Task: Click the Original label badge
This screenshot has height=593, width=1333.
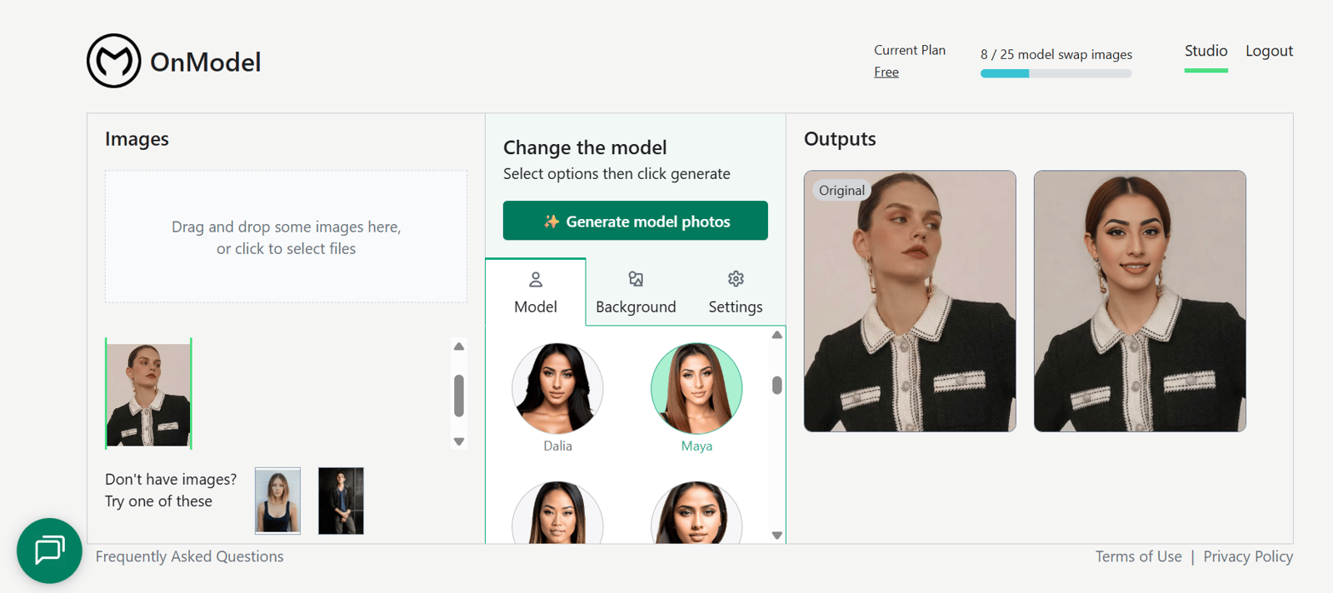Action: pyautogui.click(x=841, y=190)
